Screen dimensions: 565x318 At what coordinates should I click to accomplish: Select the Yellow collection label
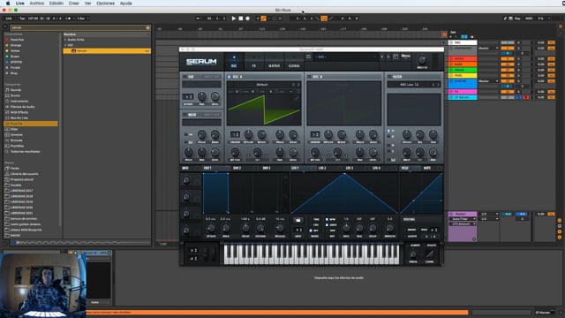click(x=15, y=51)
